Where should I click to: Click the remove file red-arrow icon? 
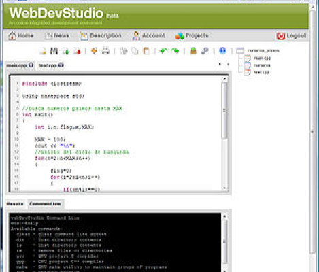pos(77,51)
